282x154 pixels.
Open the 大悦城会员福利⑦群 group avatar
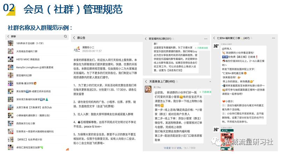point(10,51)
